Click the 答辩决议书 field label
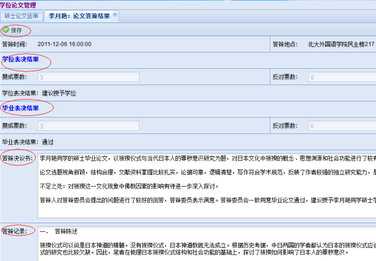The width and height of the screenshot is (376, 261). (x=17, y=159)
